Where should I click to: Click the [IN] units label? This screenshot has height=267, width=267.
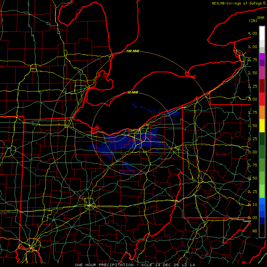click(253, 20)
